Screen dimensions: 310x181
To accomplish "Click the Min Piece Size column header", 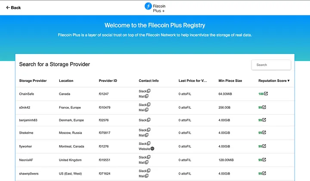I will [x=230, y=81].
